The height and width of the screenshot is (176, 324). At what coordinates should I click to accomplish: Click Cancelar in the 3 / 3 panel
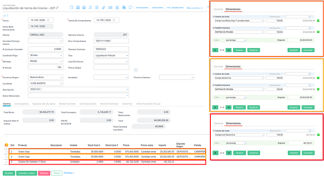(x=308, y=153)
